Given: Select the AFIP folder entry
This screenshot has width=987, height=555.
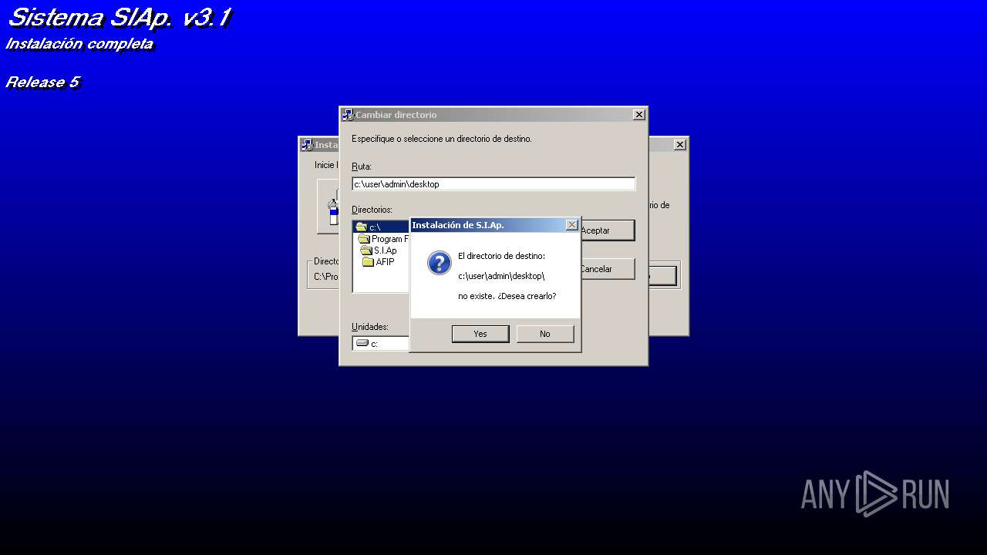Looking at the screenshot, I should pos(379,262).
